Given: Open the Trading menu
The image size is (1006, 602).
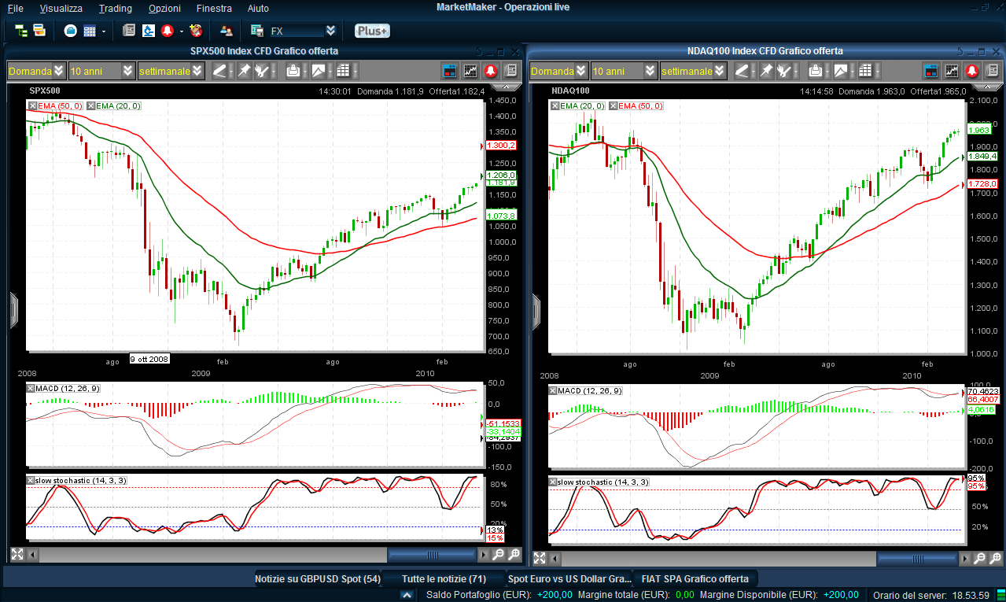Looking at the screenshot, I should tap(115, 8).
